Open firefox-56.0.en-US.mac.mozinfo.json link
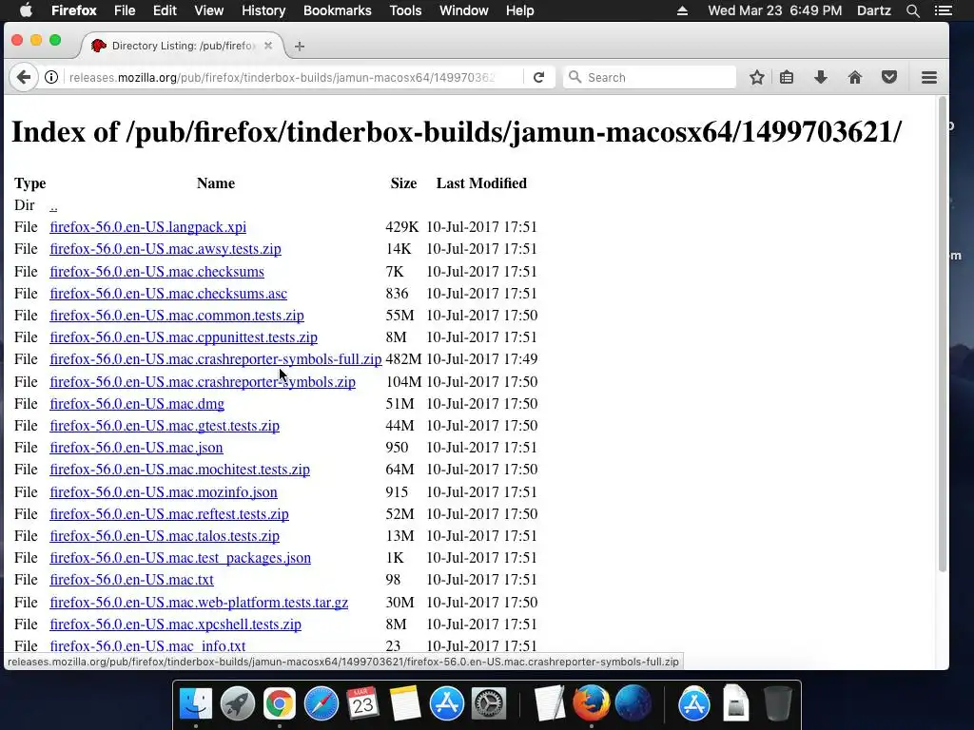974x730 pixels. point(164,492)
